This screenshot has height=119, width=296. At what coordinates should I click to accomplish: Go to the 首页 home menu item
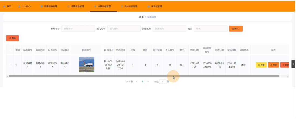[7, 6]
